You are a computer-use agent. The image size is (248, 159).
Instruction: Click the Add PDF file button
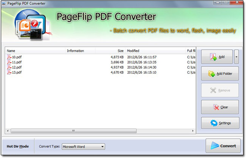217,57
